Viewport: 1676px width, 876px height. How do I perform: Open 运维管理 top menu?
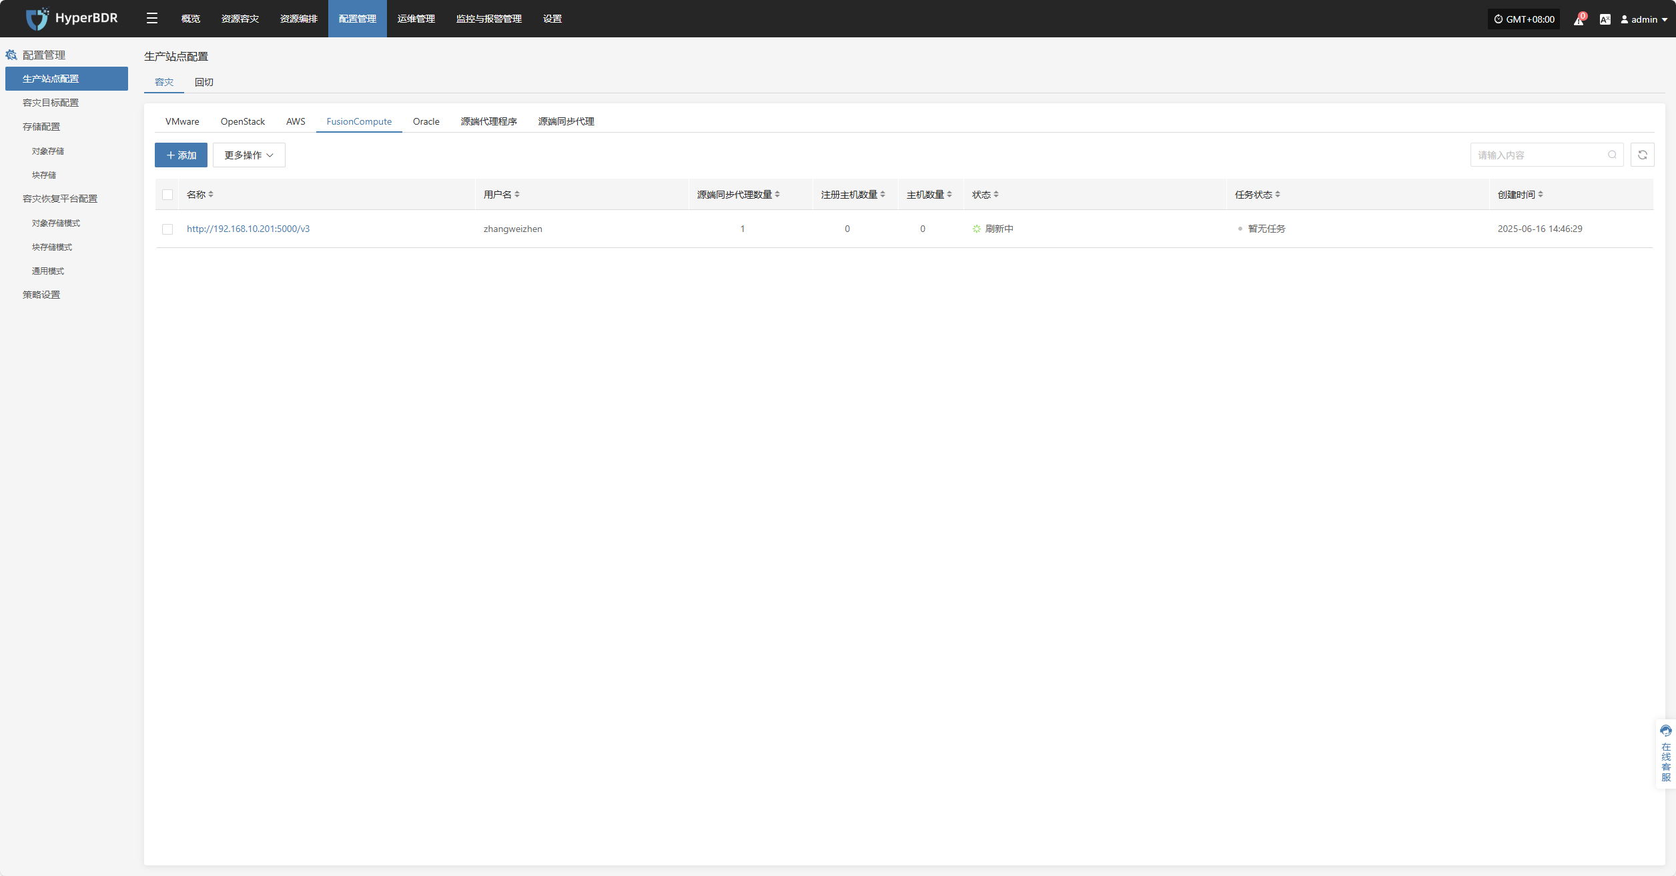(416, 19)
